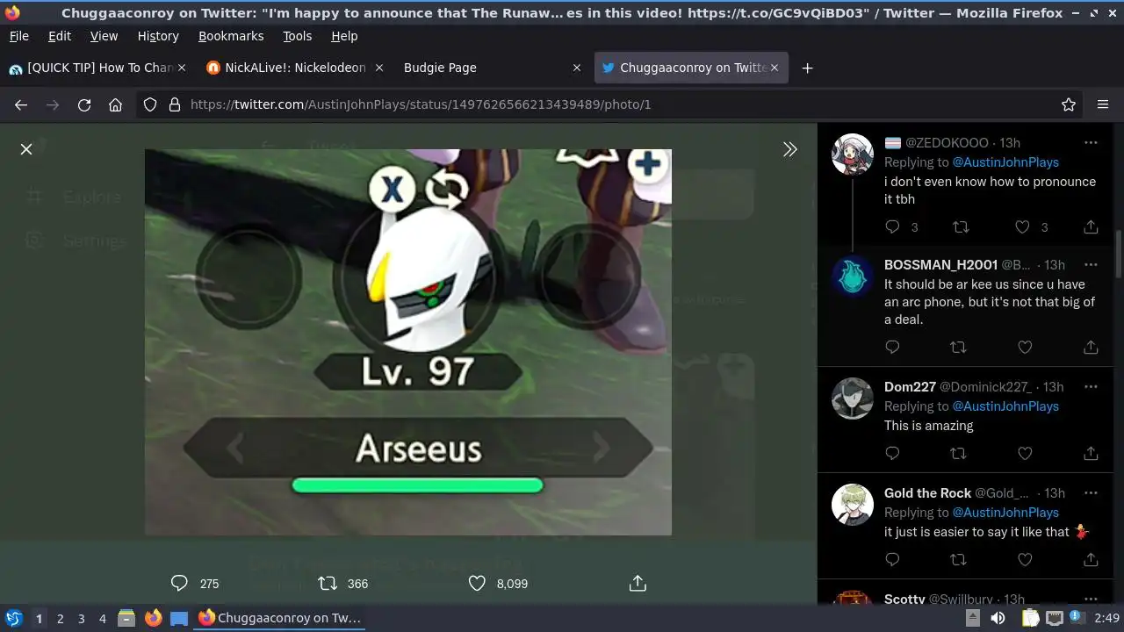
Task: Retweet Dom227's comment
Action: 958,453
